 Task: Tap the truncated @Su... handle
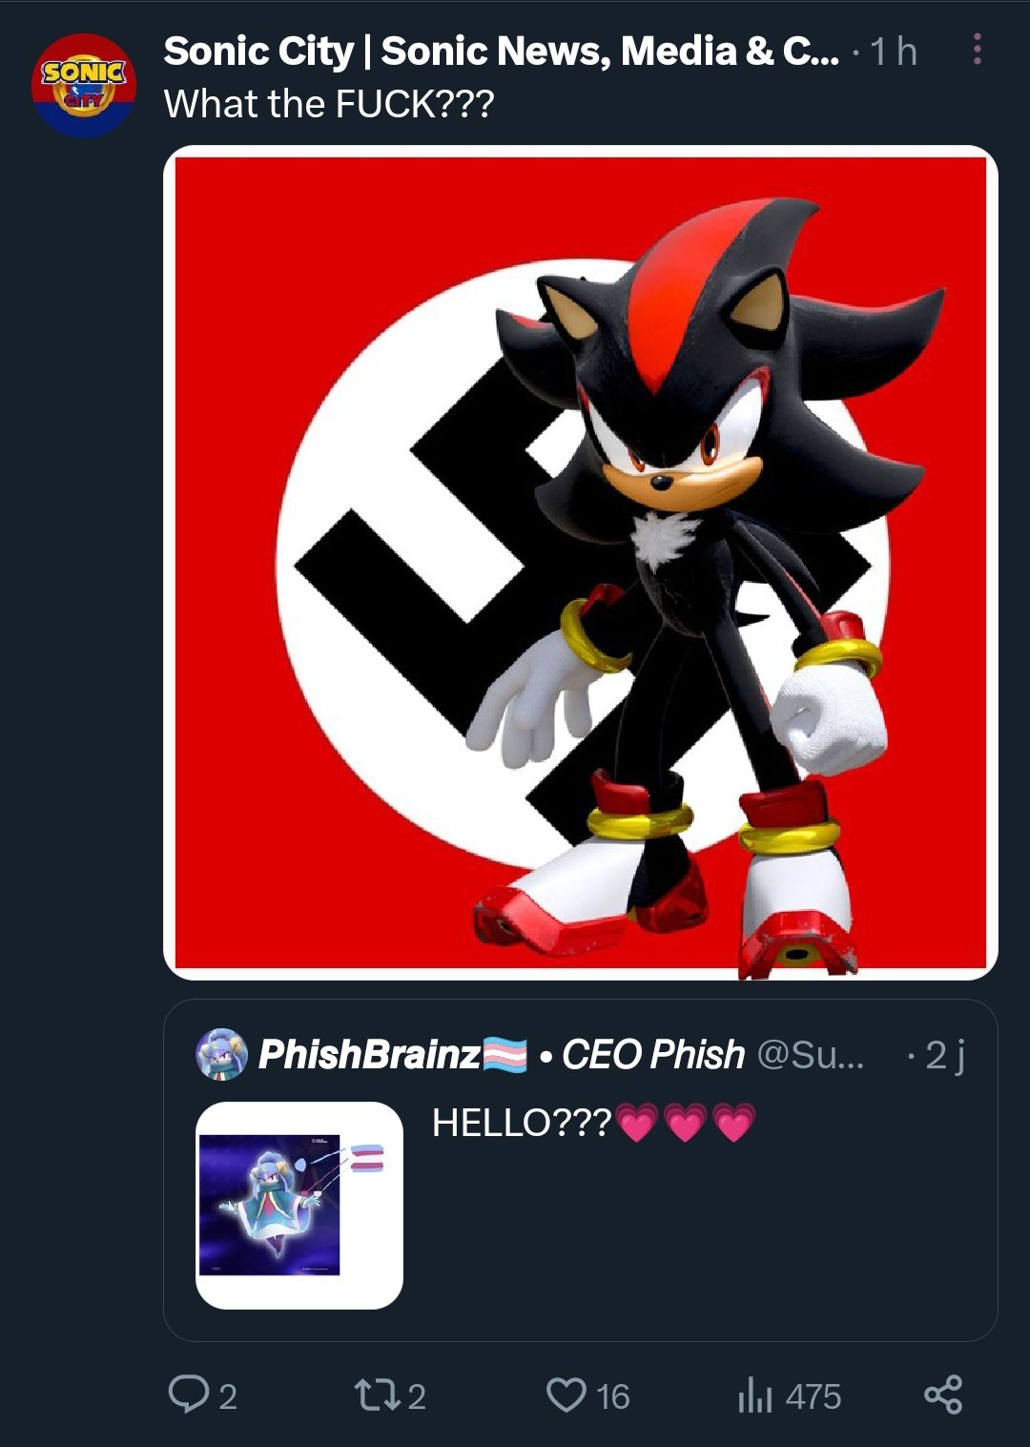pos(811,1055)
